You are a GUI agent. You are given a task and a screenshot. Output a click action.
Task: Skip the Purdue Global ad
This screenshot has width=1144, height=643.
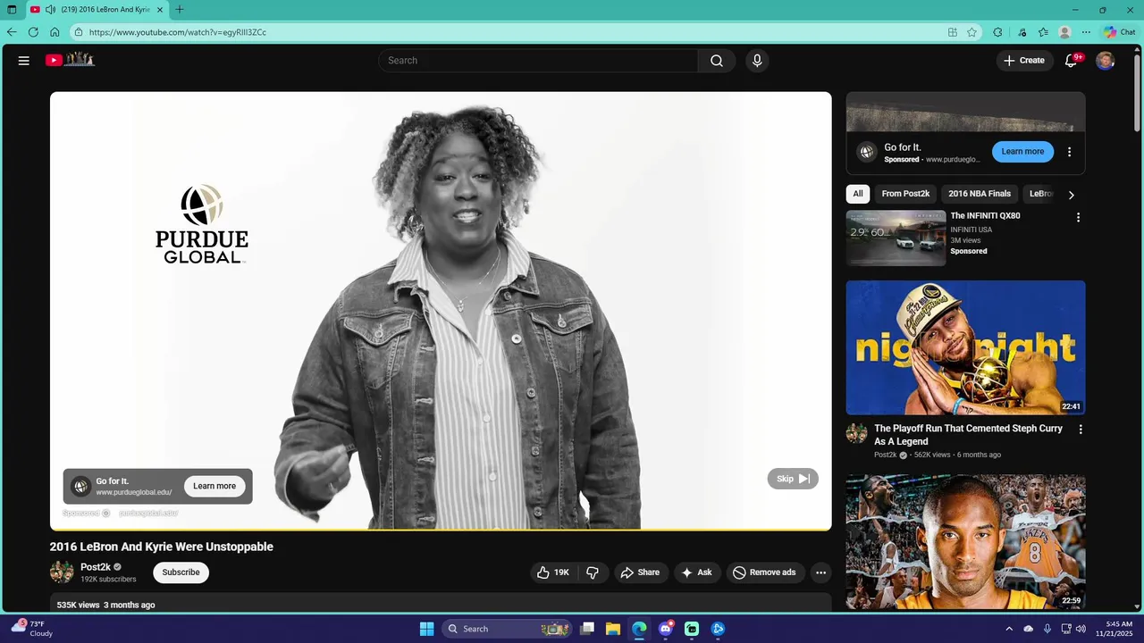793,479
